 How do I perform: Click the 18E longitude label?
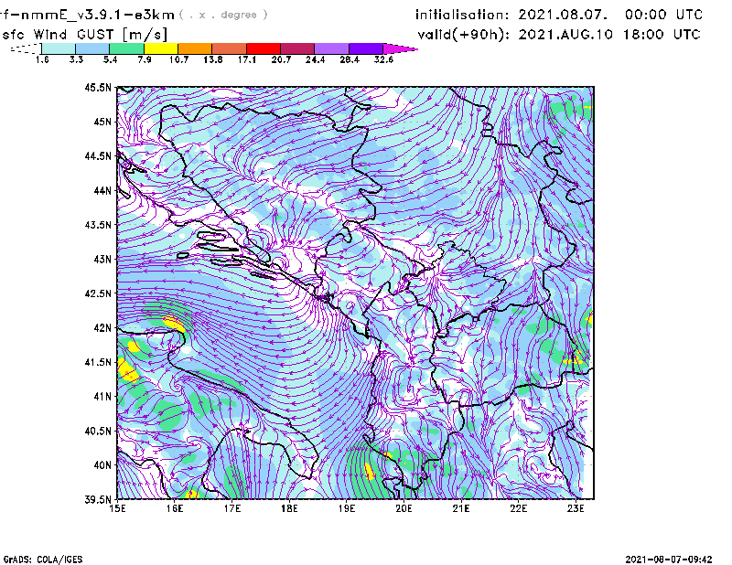[x=289, y=508]
